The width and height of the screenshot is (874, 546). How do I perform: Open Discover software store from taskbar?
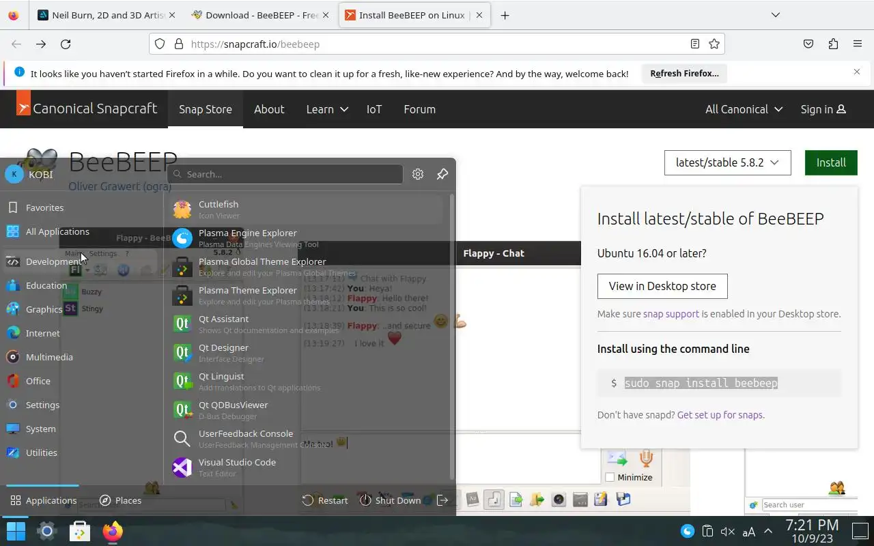[x=80, y=531]
